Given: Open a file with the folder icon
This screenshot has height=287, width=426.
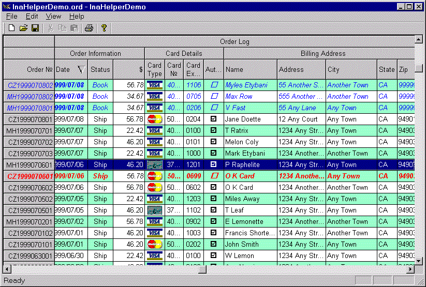Looking at the screenshot, I should pyautogui.click(x=23, y=28).
